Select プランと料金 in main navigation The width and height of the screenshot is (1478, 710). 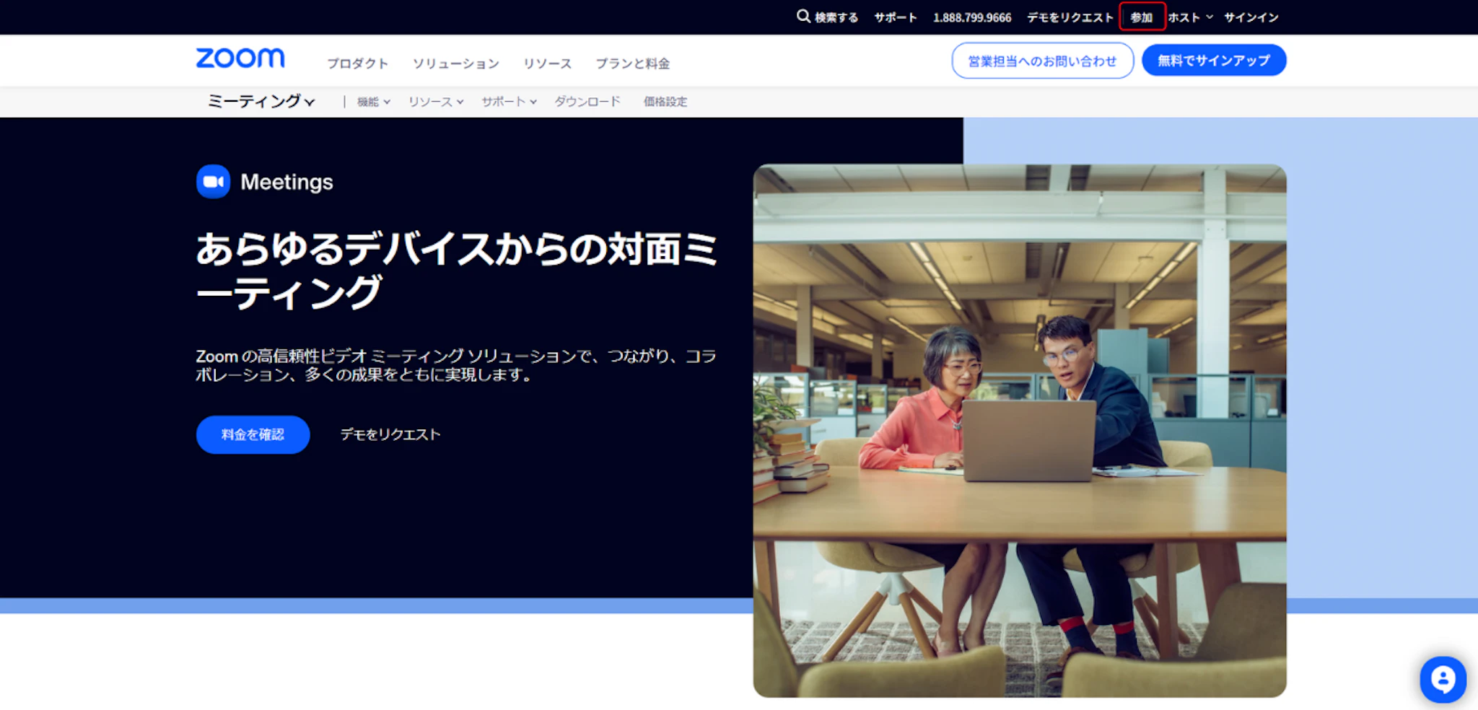(x=632, y=63)
